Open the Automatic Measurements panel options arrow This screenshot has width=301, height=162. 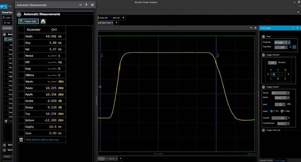(80, 5)
